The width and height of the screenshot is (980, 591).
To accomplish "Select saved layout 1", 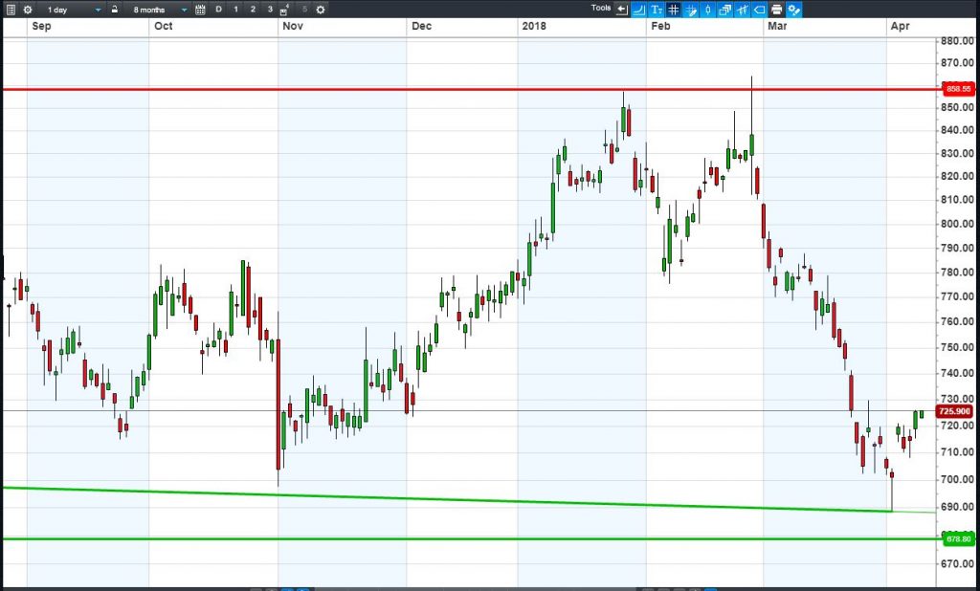I will point(235,10).
